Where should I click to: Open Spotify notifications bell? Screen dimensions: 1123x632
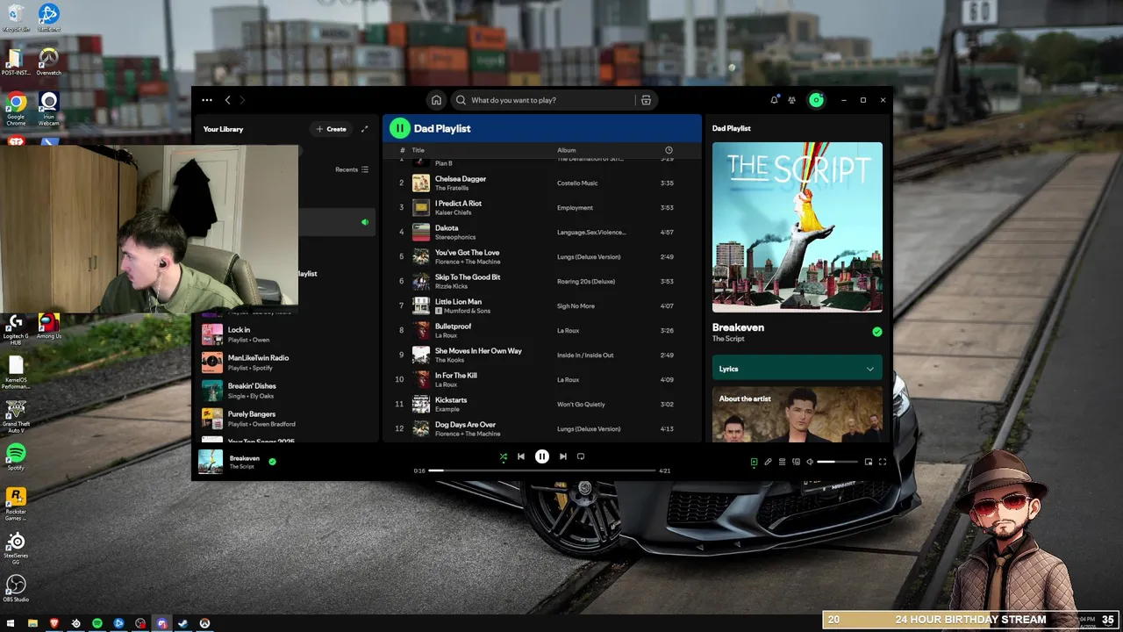(x=774, y=100)
